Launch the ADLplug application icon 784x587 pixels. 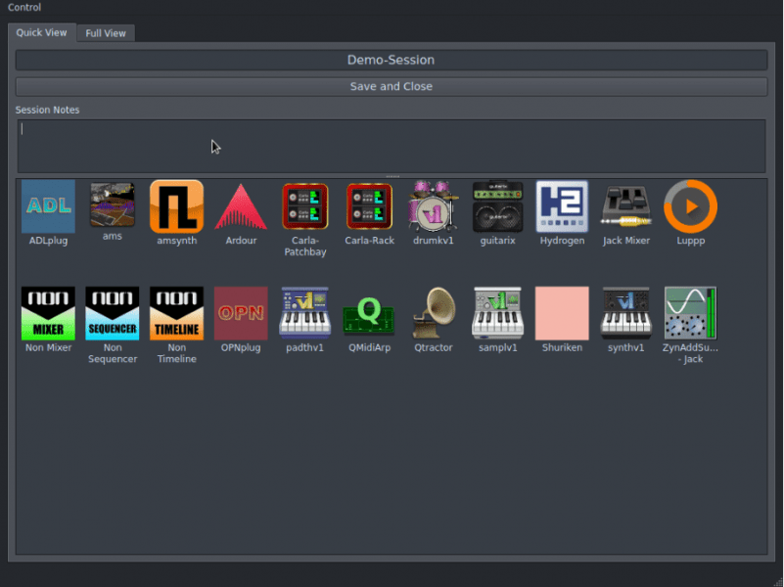coord(48,206)
